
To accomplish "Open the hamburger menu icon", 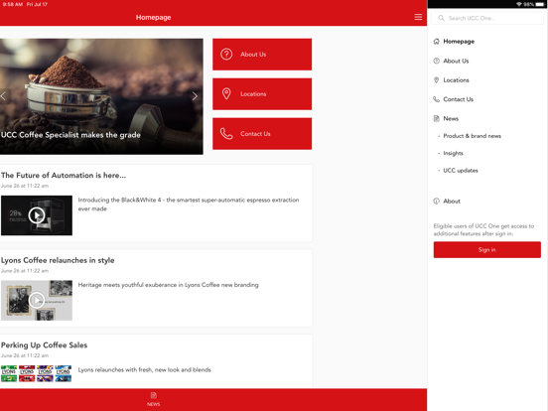I will tap(418, 17).
